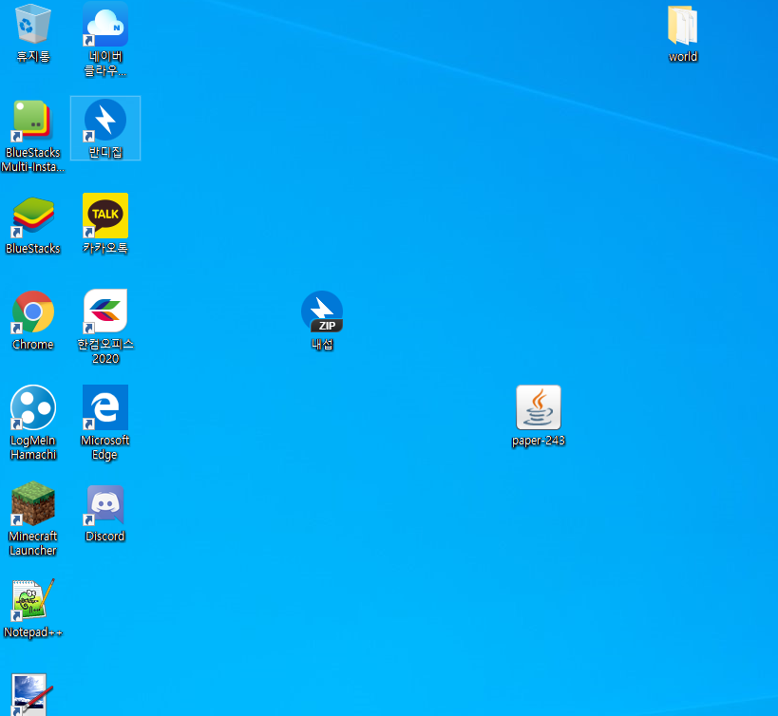Click the "내섭" archive name label
Viewport: 778px width, 716px height.
click(322, 344)
